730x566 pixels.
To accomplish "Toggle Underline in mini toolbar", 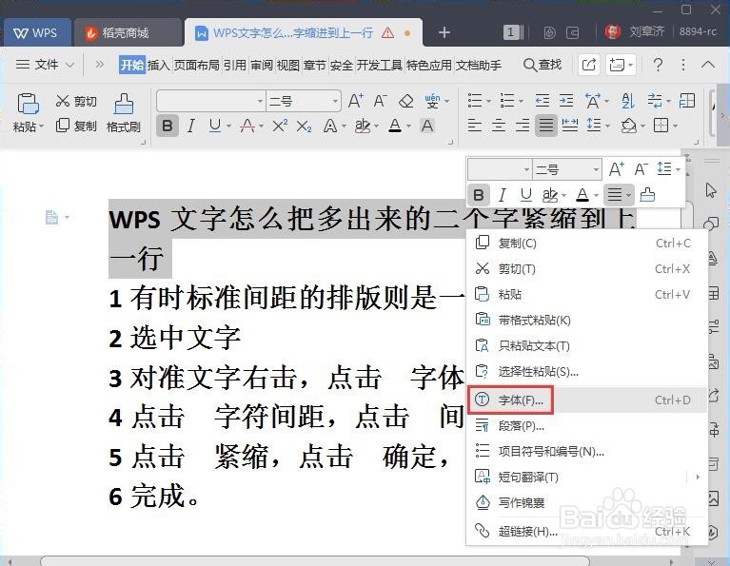I will 526,195.
